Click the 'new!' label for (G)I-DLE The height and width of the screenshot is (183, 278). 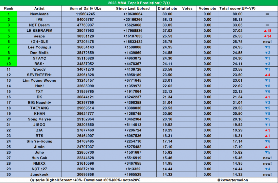click(x=267, y=42)
